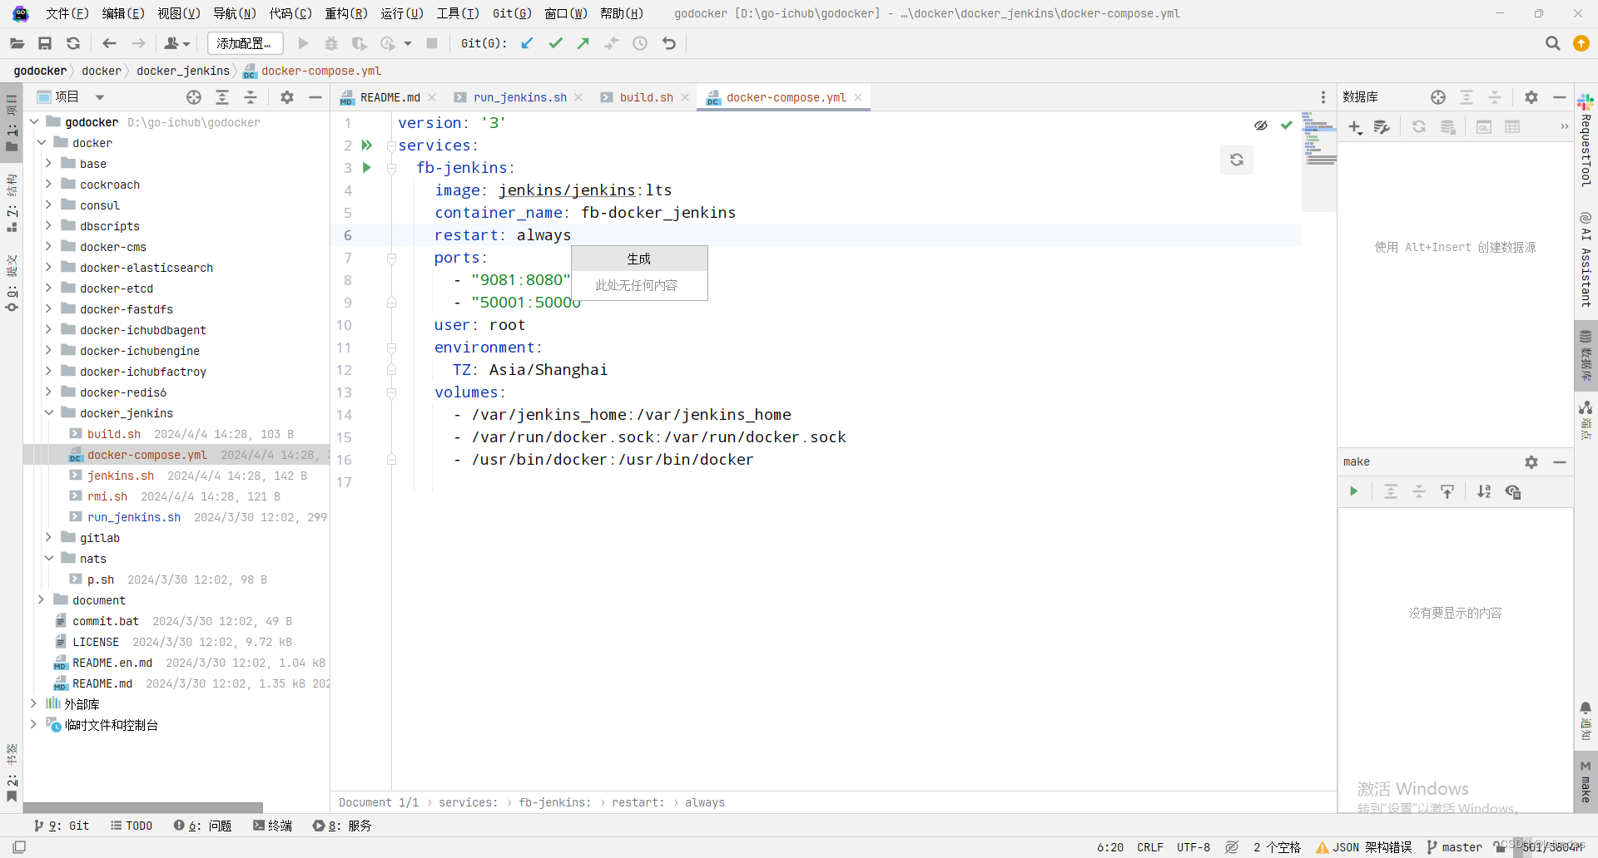Push commits with green Git arrow icon
The width and height of the screenshot is (1598, 858).
pos(583,43)
